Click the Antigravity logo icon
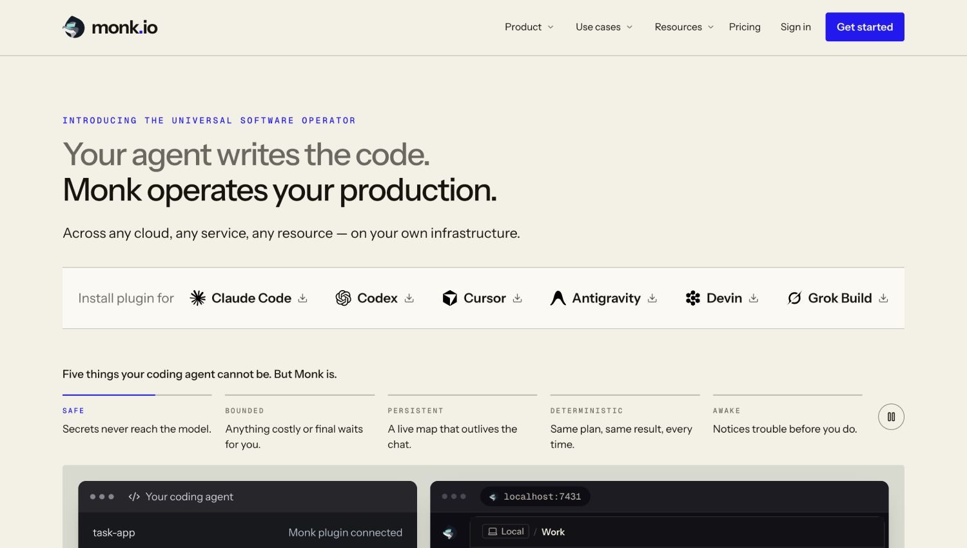The height and width of the screenshot is (548, 967). (558, 298)
